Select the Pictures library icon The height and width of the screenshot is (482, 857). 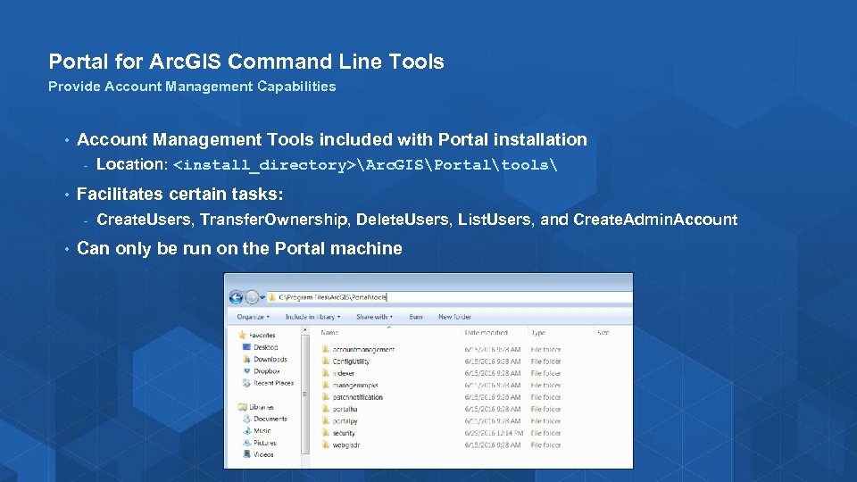coord(246,443)
